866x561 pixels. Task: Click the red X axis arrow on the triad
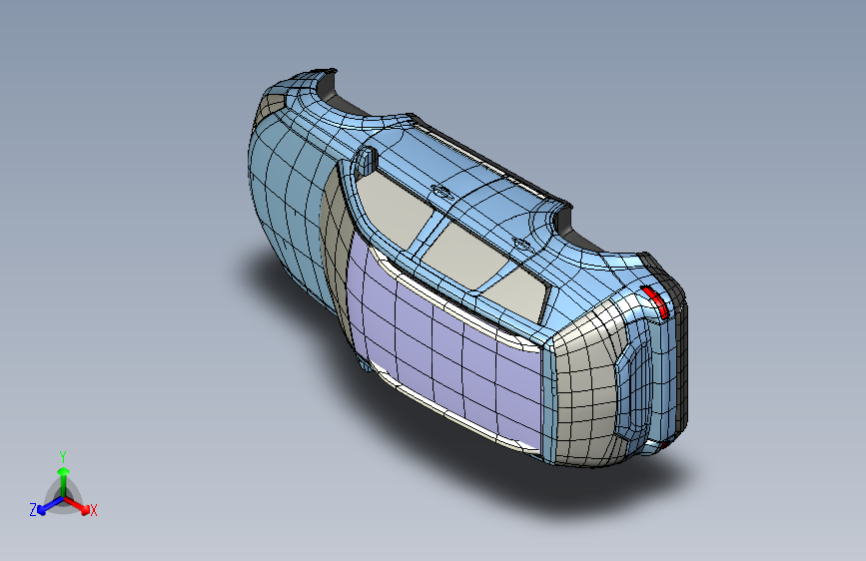click(x=77, y=505)
